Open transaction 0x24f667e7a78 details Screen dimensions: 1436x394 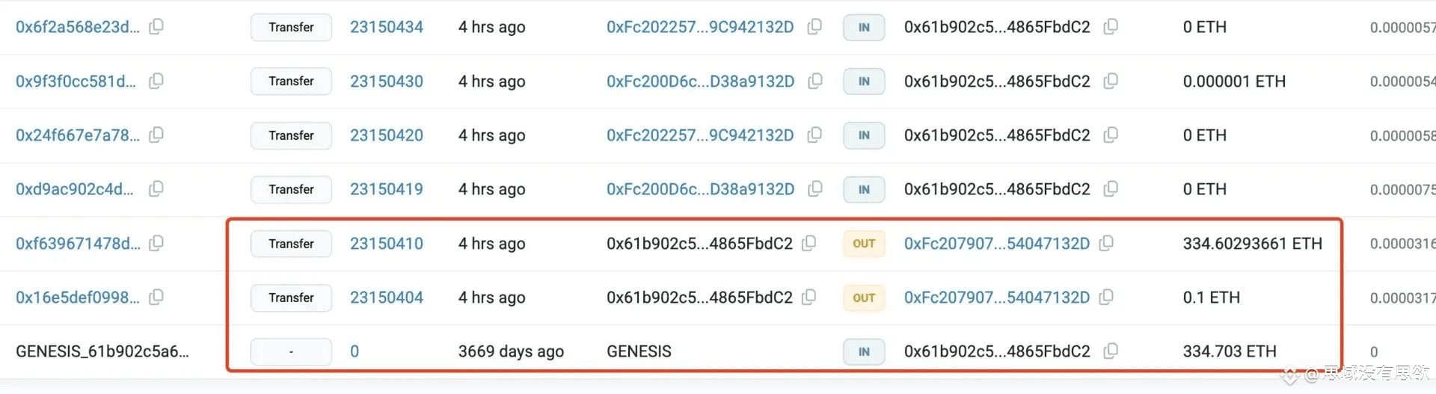tap(78, 135)
